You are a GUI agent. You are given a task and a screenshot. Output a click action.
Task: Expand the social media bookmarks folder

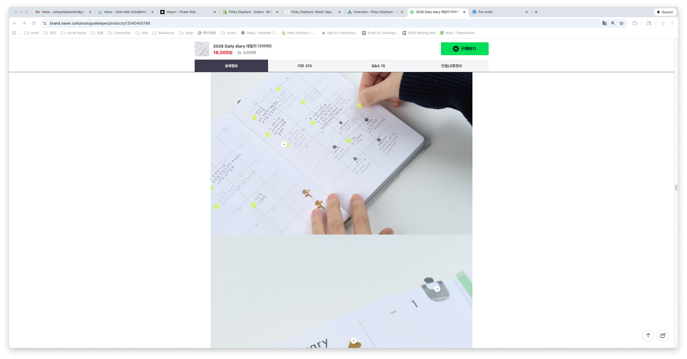73,33
